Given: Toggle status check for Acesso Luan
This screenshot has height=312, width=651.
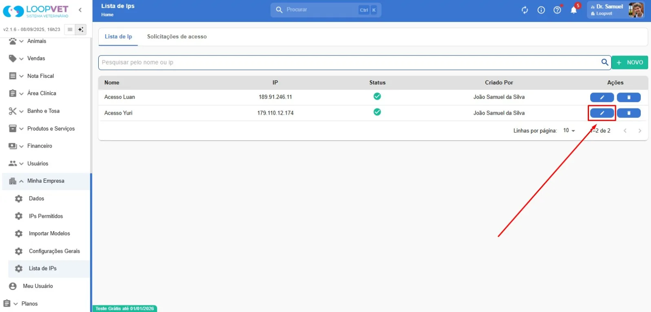Looking at the screenshot, I should [x=377, y=97].
